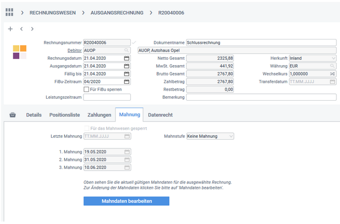
Task: Click the plus icon to add record
Action: pos(10,29)
